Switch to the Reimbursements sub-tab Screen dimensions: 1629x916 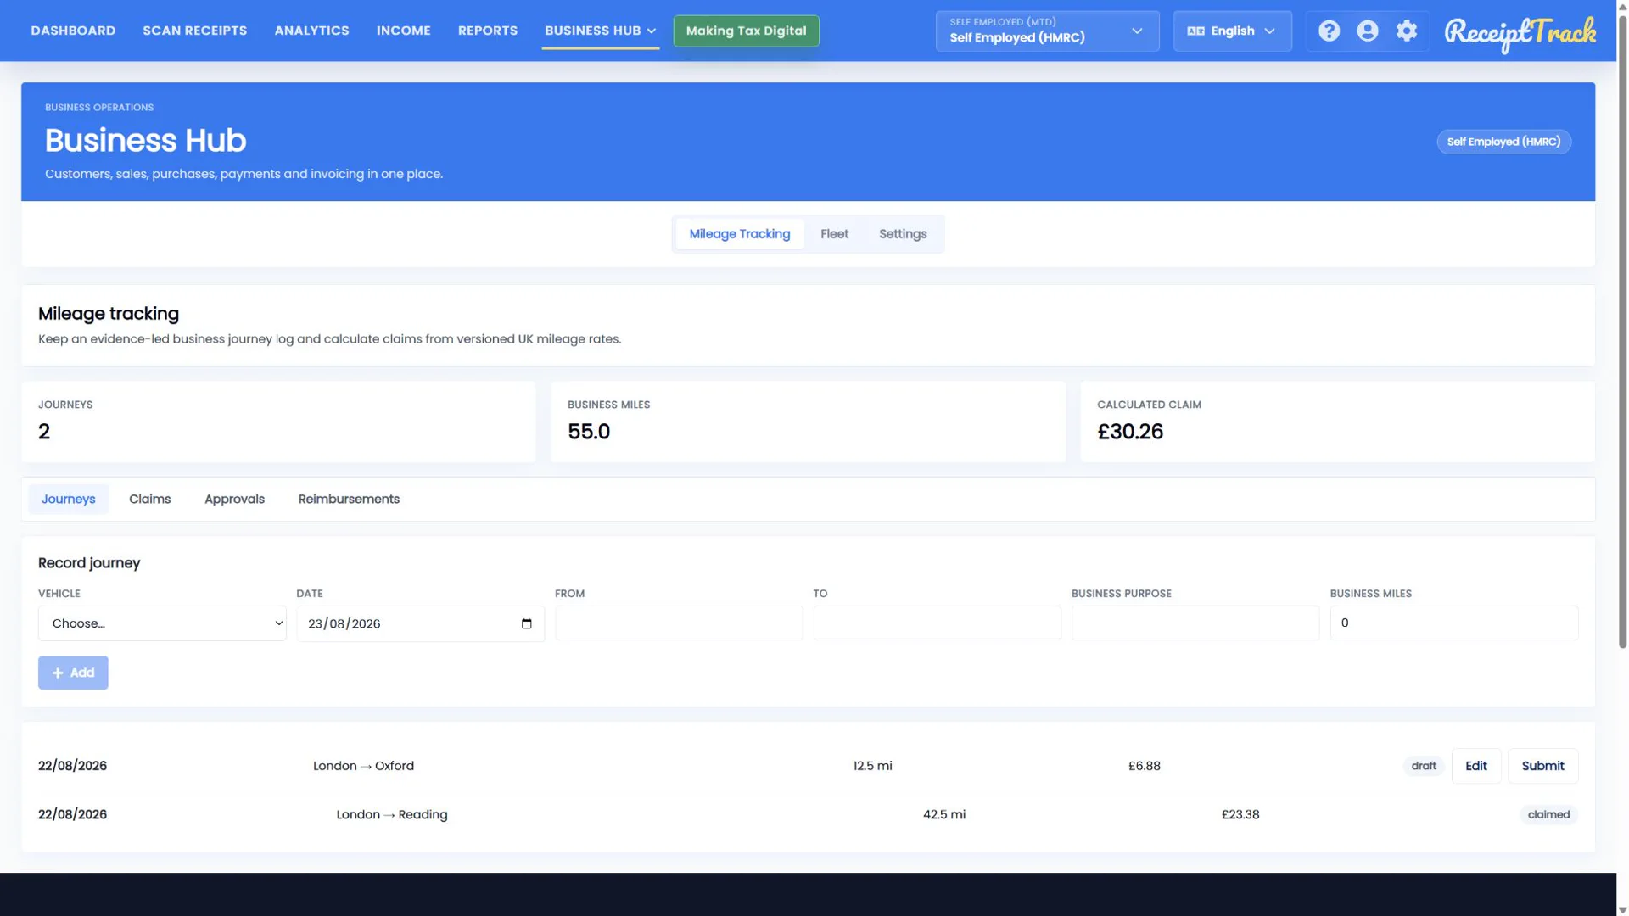349,500
